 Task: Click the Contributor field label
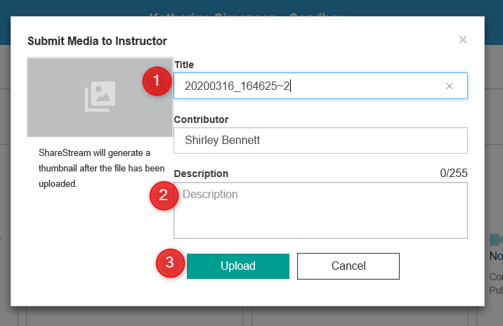click(201, 119)
